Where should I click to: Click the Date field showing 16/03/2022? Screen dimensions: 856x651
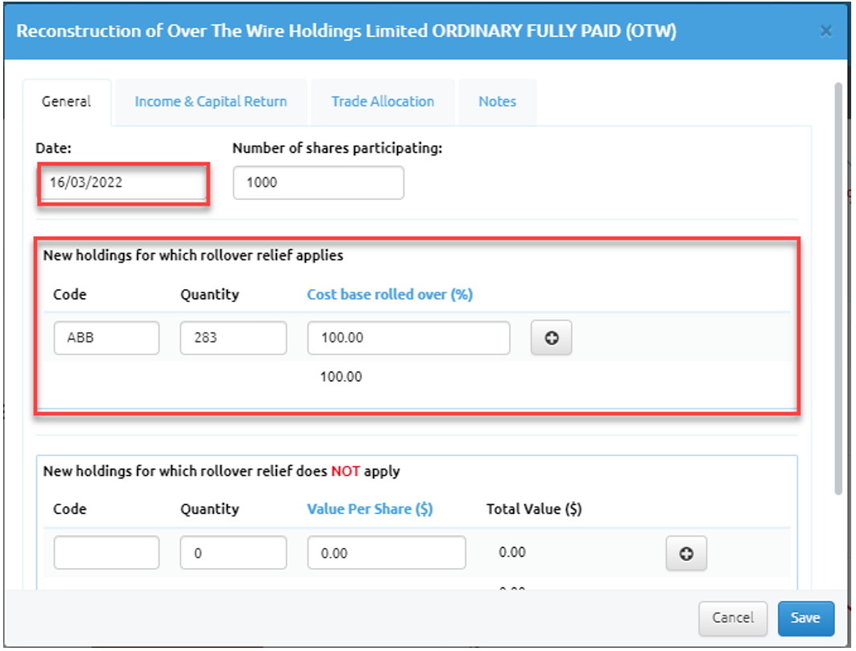tap(123, 183)
